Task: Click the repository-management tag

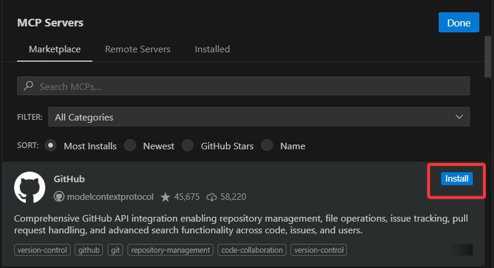Action: click(x=171, y=250)
